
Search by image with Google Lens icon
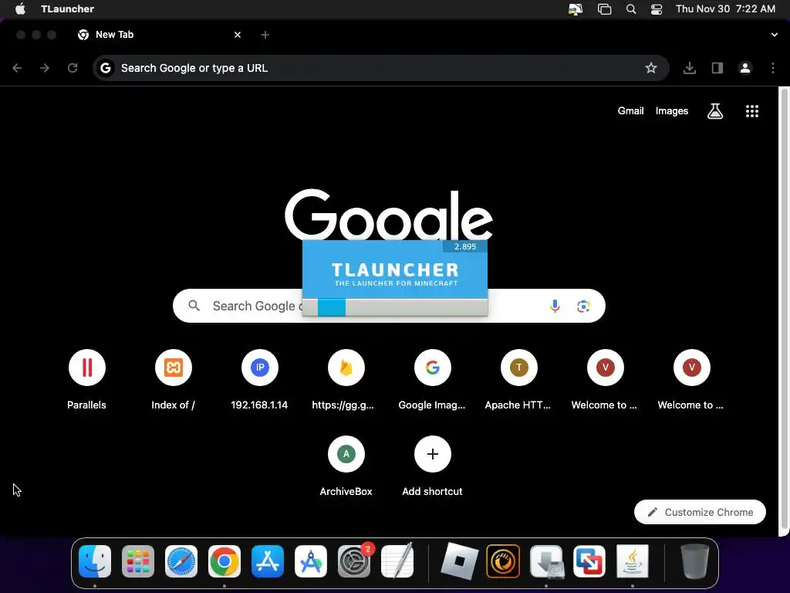click(583, 306)
